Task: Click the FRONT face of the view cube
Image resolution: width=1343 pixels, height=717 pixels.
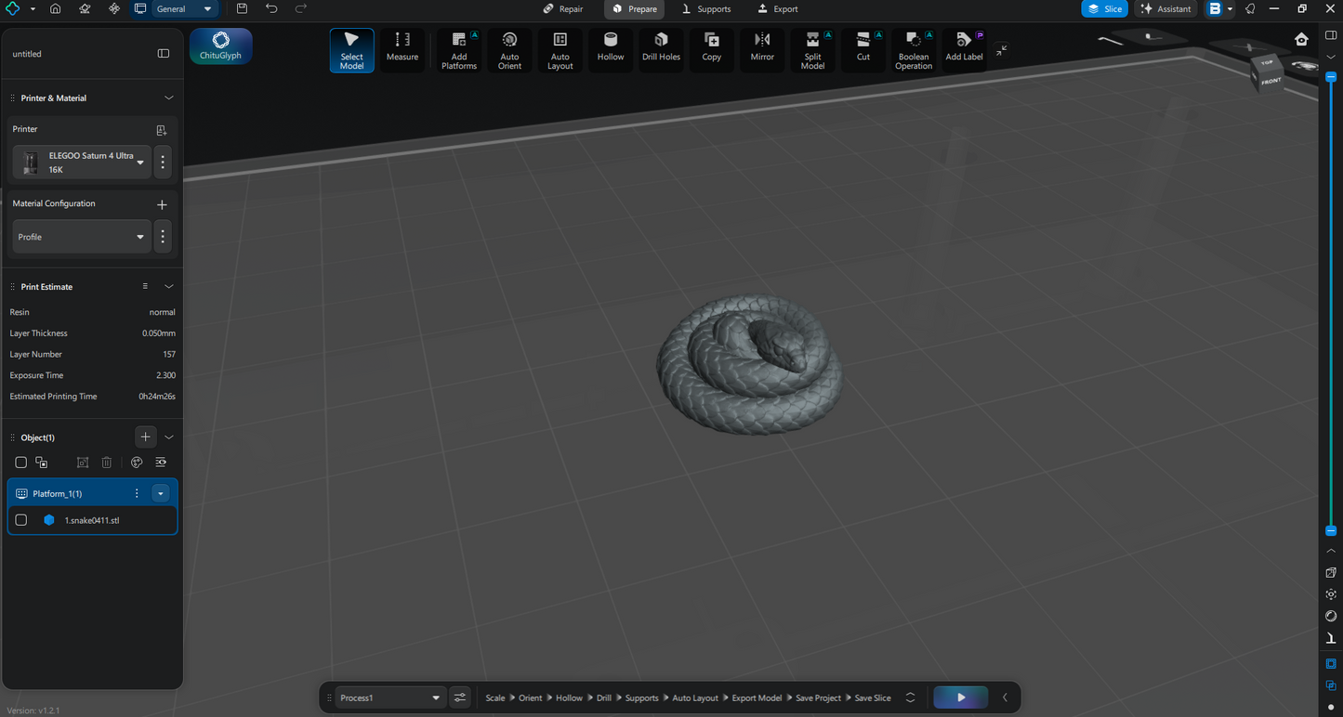Action: coord(1271,81)
